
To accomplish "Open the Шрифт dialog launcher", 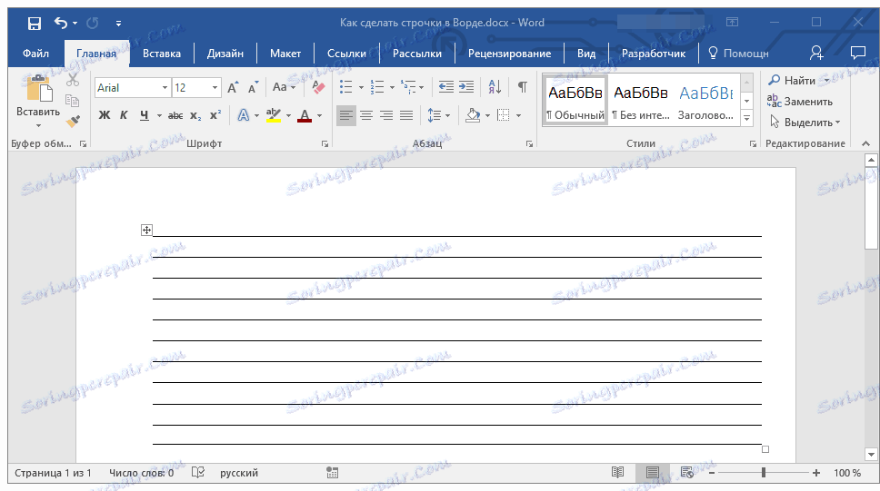I will point(325,144).
